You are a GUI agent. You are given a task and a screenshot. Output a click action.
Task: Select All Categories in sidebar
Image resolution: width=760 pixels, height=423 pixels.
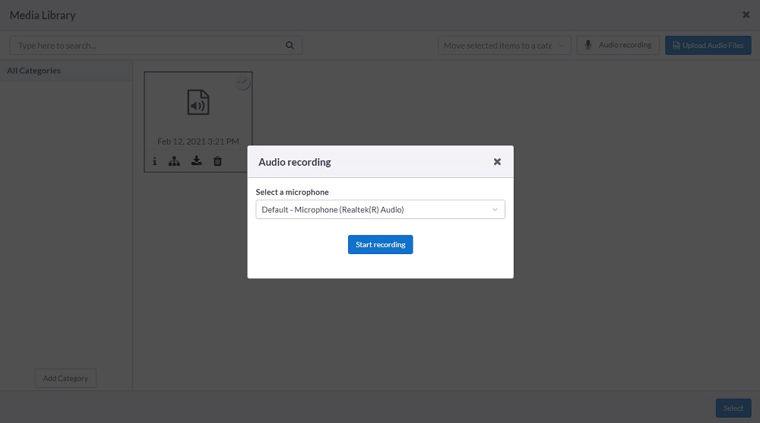66,70
